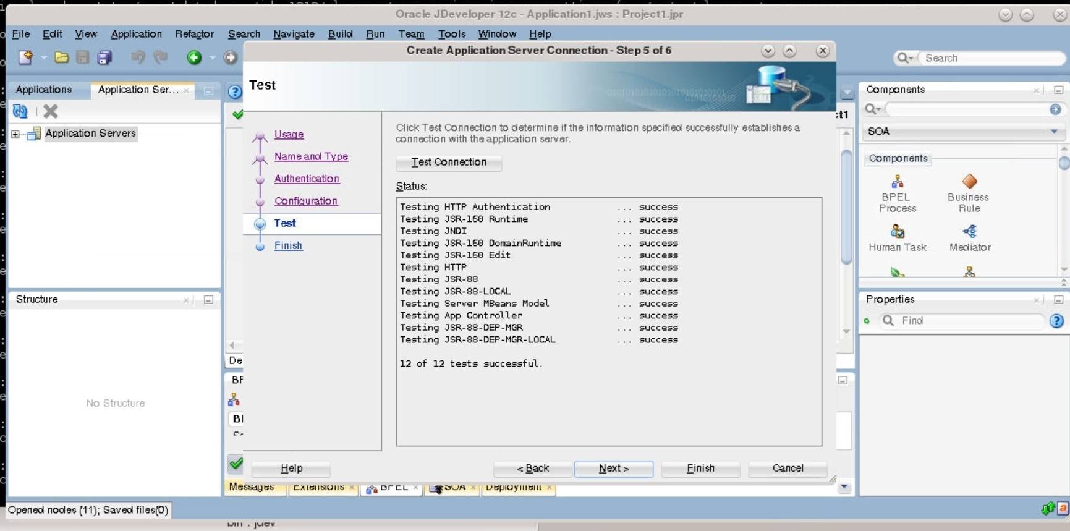
Task: Open the Navigate menu
Action: [x=294, y=34]
